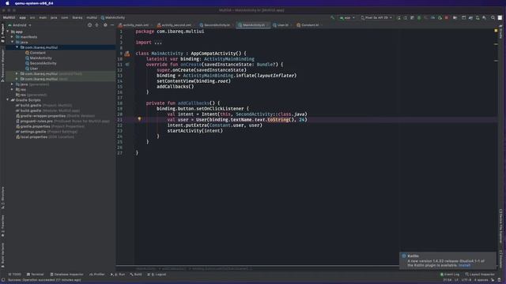Collapse the app module tree node

click(x=8, y=32)
